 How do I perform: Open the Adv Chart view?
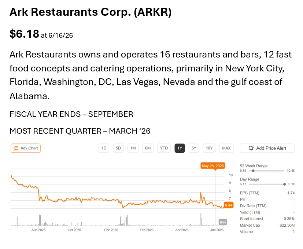(x=26, y=148)
